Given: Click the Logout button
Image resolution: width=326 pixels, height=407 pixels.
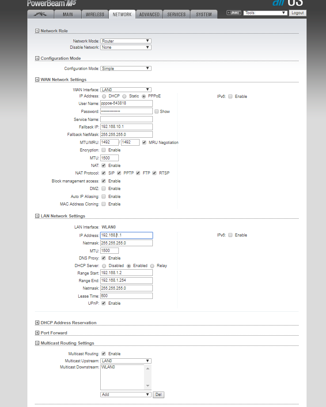Looking at the screenshot, I should coord(298,13).
